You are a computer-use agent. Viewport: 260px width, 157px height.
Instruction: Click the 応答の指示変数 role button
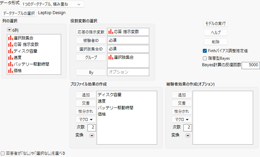point(91,32)
